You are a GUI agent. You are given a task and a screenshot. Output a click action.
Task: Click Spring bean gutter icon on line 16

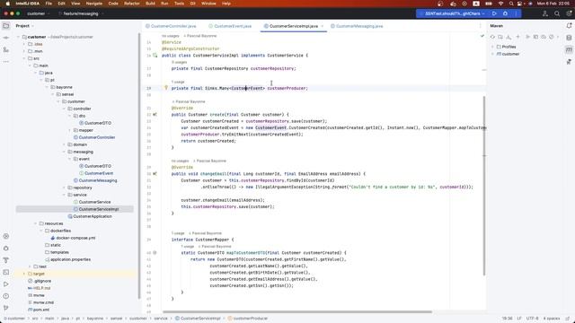point(155,56)
